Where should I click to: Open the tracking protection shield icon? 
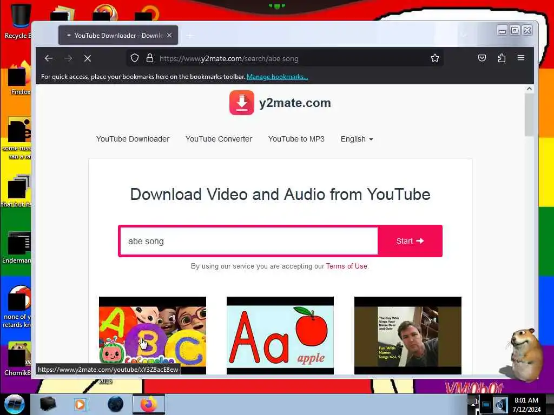click(x=135, y=58)
